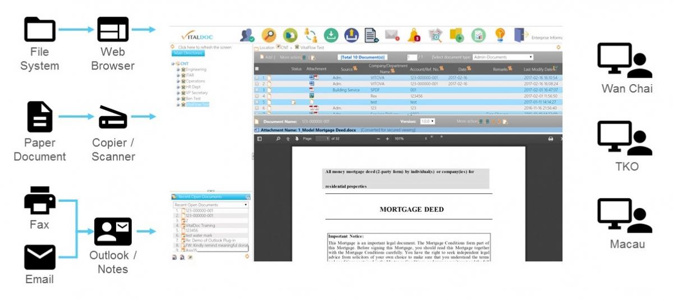Viewport: 673px width, 301px height.
Task: Click the Add button above document table
Action: [x=268, y=57]
